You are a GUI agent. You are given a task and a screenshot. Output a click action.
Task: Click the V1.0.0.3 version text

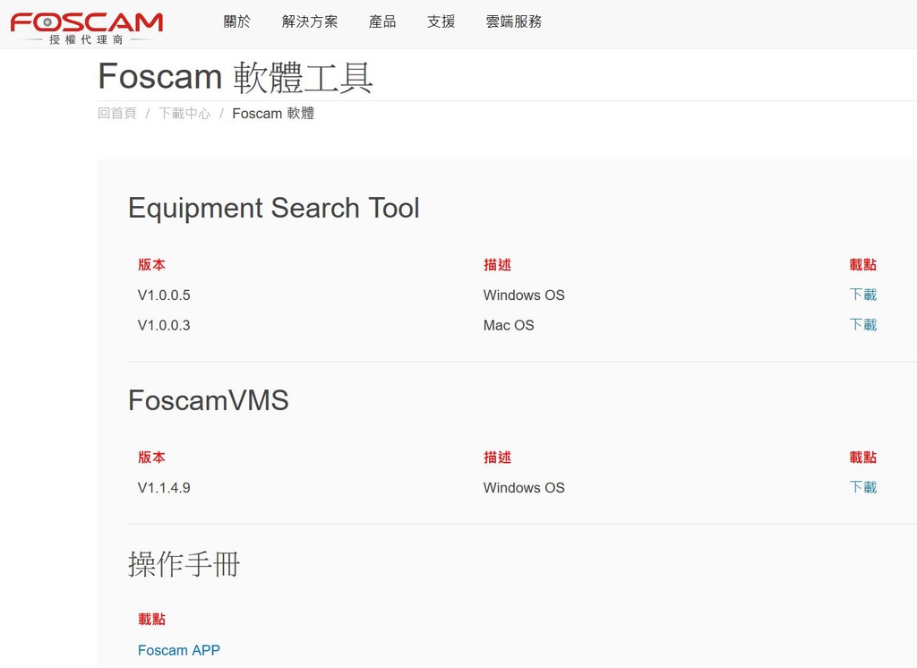[x=164, y=325]
